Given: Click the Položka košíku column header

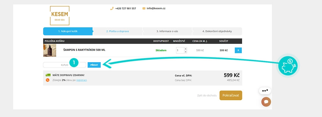Looking at the screenshot, I should point(55,41).
